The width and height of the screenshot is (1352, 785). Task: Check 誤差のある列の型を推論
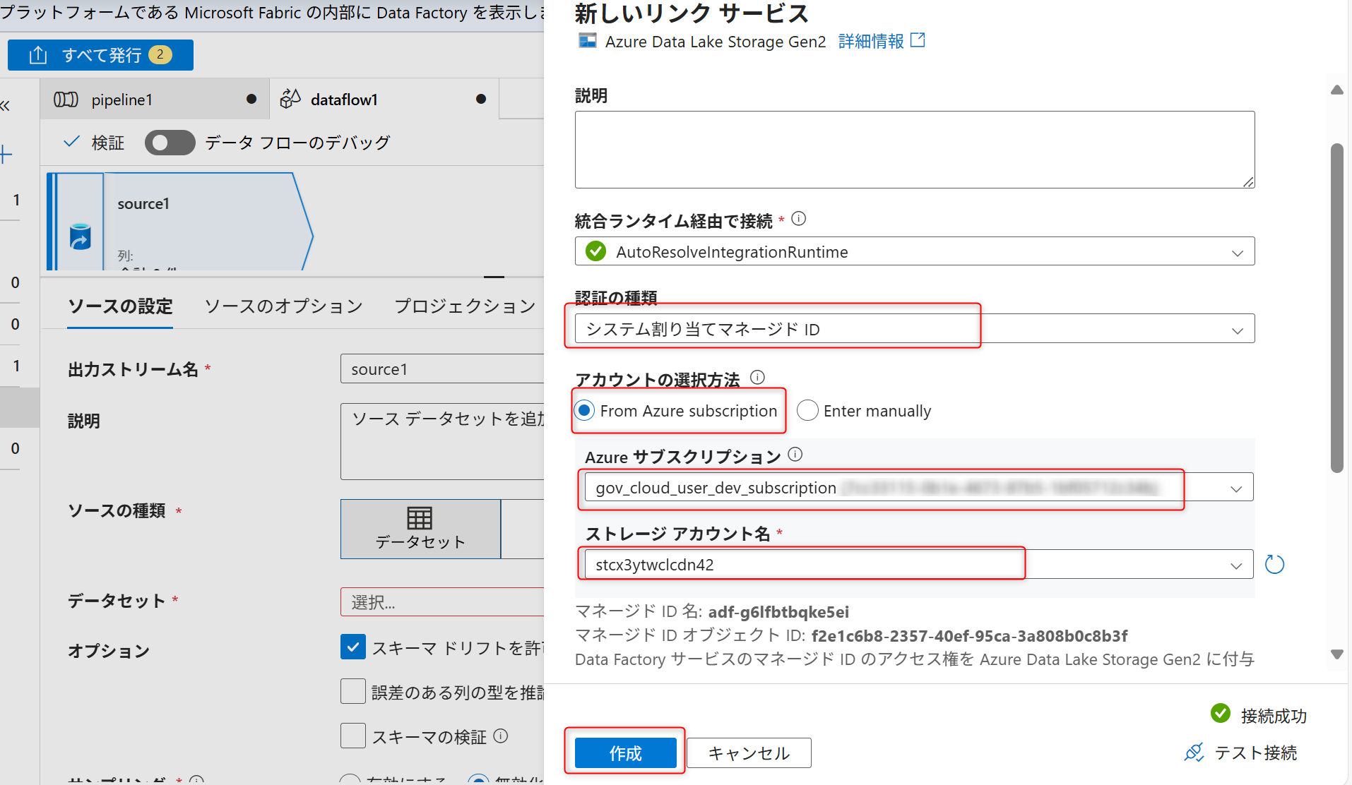point(353,691)
